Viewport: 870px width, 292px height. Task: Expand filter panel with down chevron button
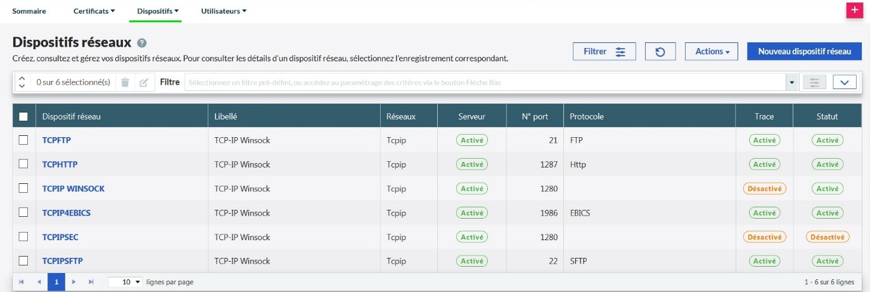pyautogui.click(x=844, y=82)
